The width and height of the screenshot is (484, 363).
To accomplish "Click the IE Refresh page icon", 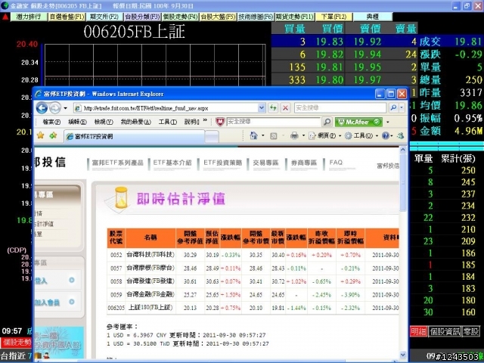I will pos(273,107).
